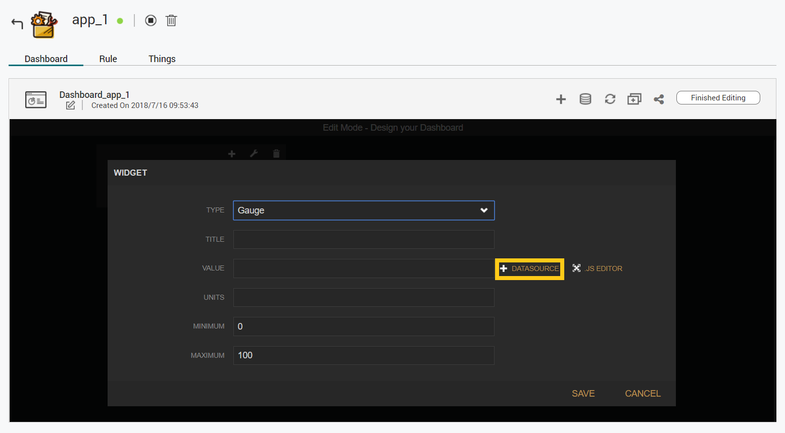
Task: Focus the TITLE input field
Action: pos(363,240)
